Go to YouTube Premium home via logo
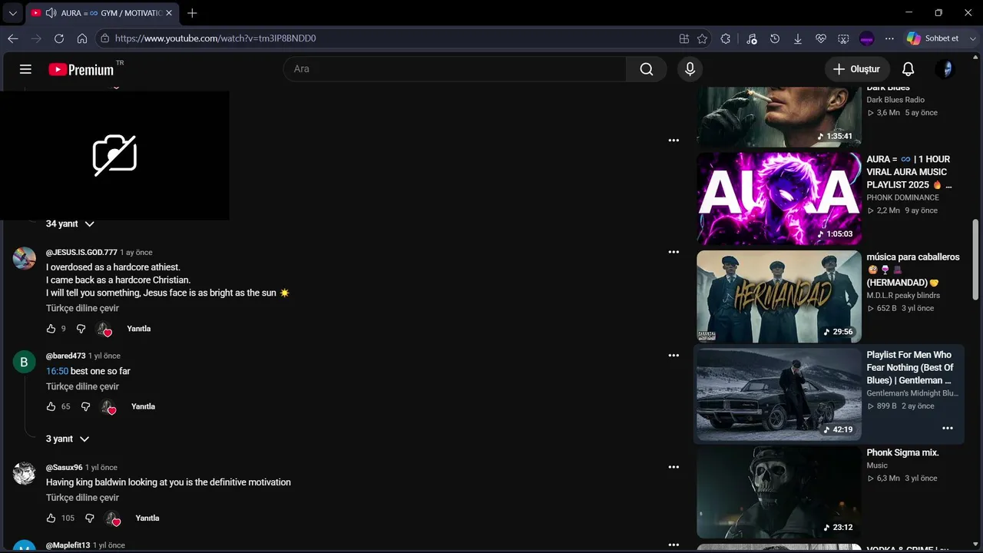Screen dimensions: 983x553 (81, 69)
